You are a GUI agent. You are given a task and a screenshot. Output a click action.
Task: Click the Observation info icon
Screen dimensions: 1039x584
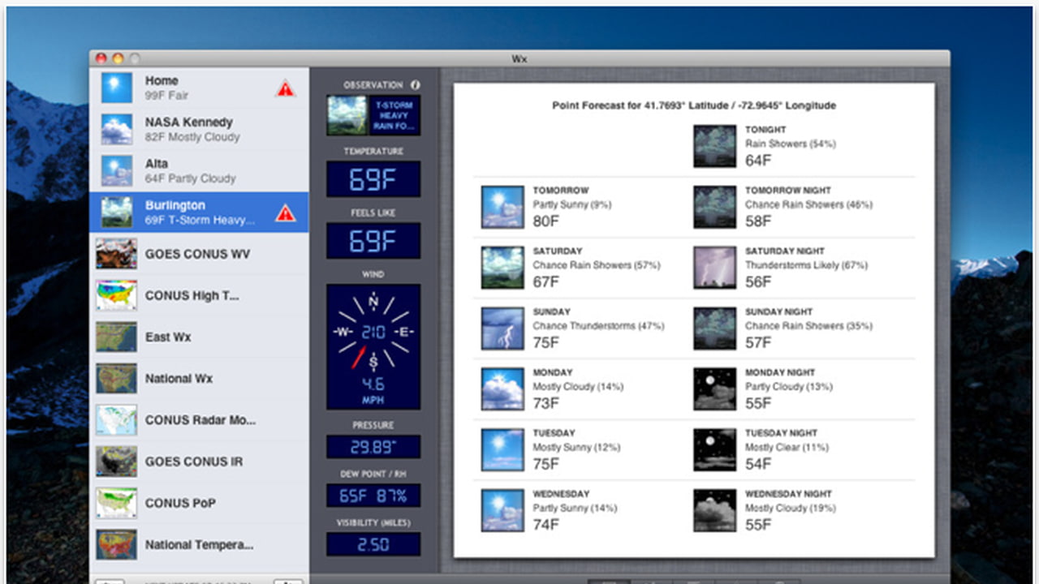[416, 84]
